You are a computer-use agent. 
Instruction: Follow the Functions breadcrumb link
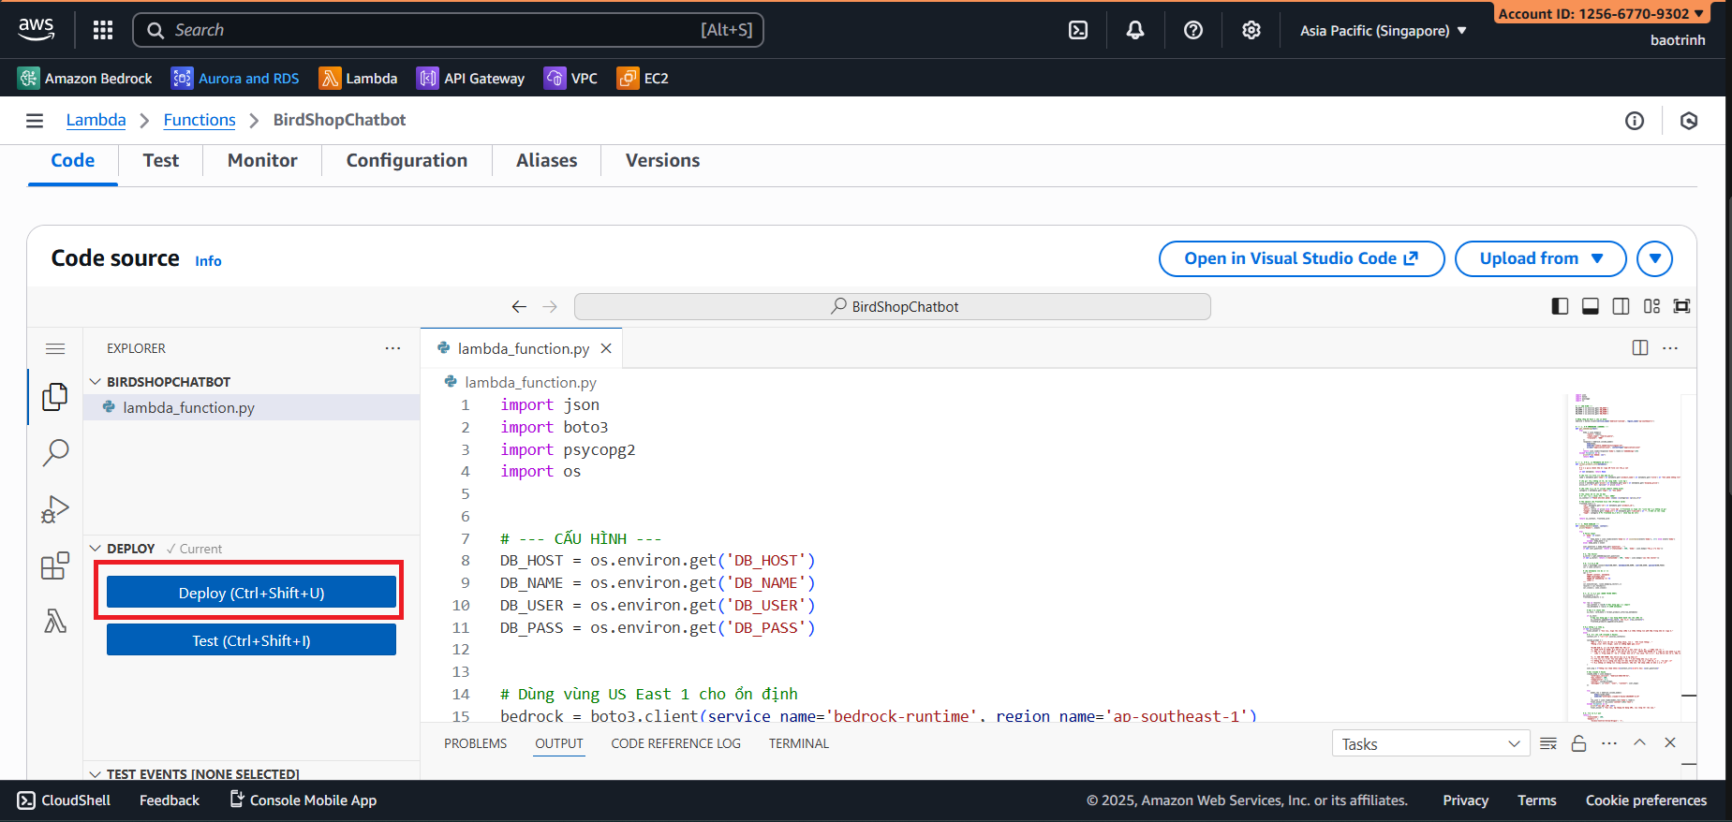[200, 120]
